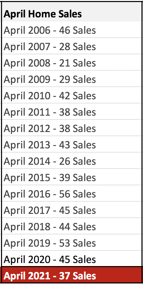143x285 pixels.
Task: Click the number 56 in the 2016 row
Action: click(x=65, y=194)
